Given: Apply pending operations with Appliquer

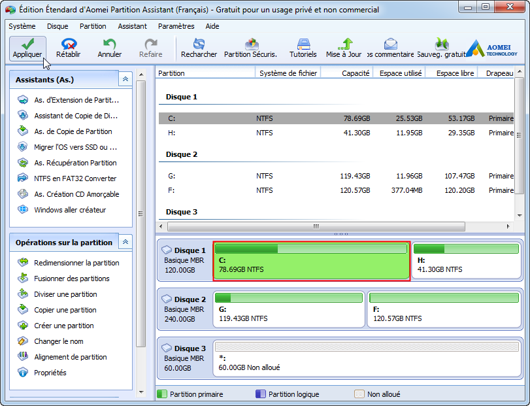Looking at the screenshot, I should pos(27,48).
